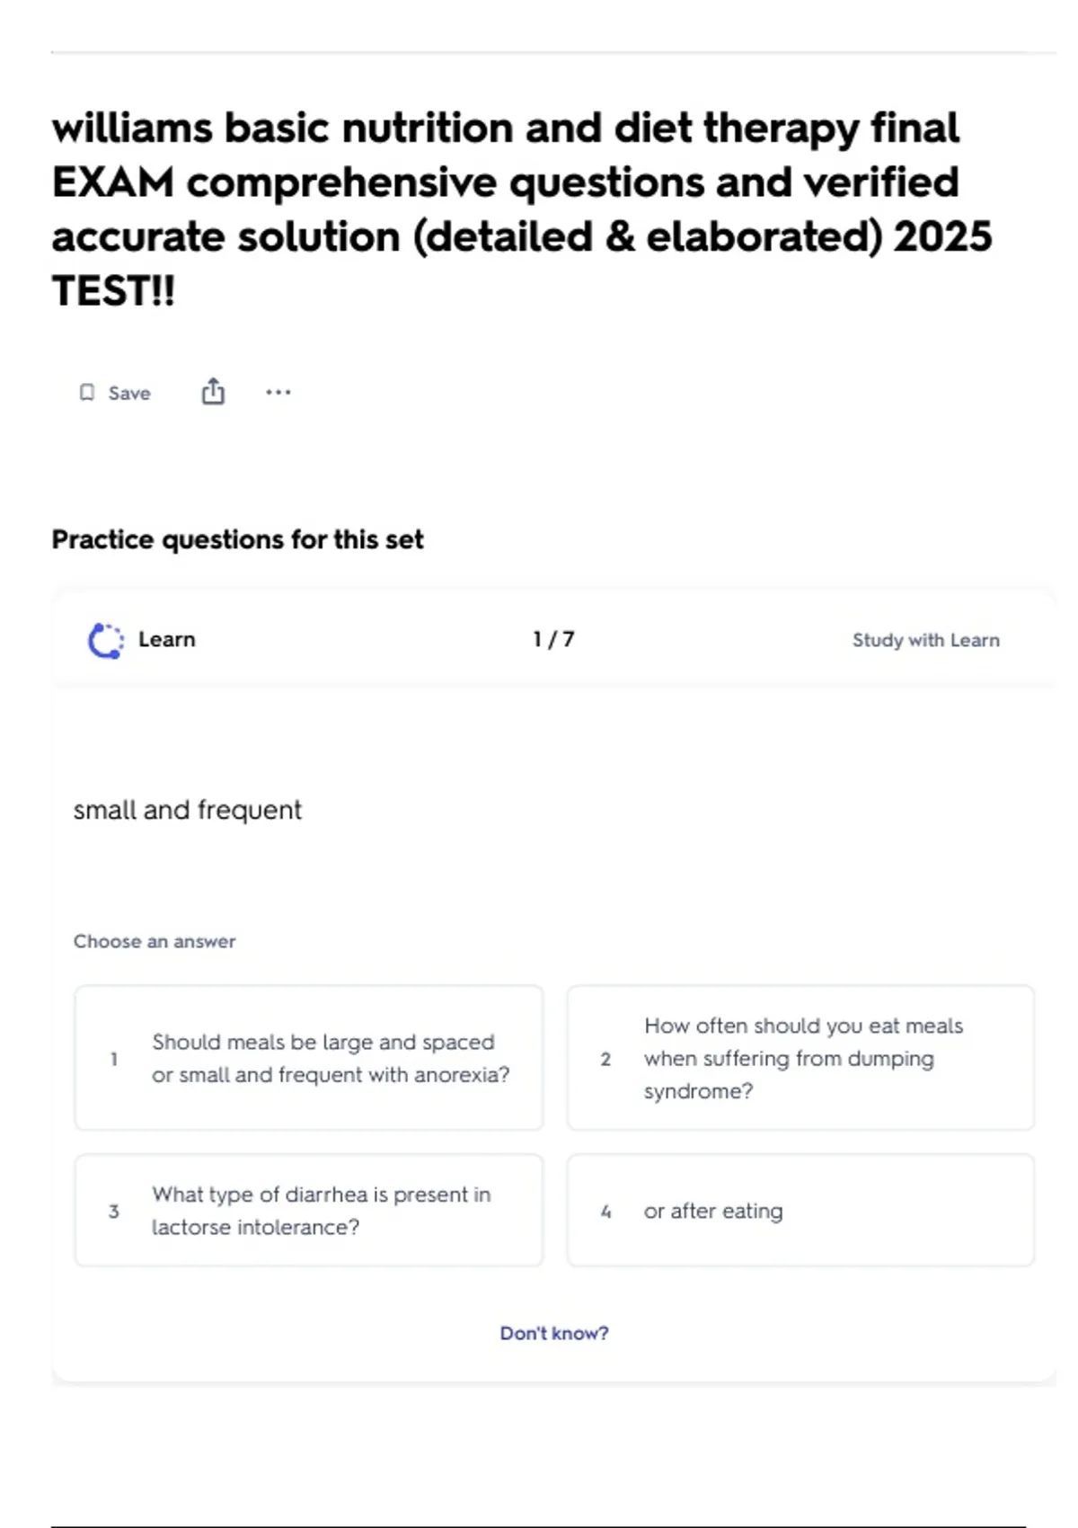Screen dimensions: 1078x1528
Task: Click the number 4 badge on the fourth answer
Action: click(x=605, y=1212)
